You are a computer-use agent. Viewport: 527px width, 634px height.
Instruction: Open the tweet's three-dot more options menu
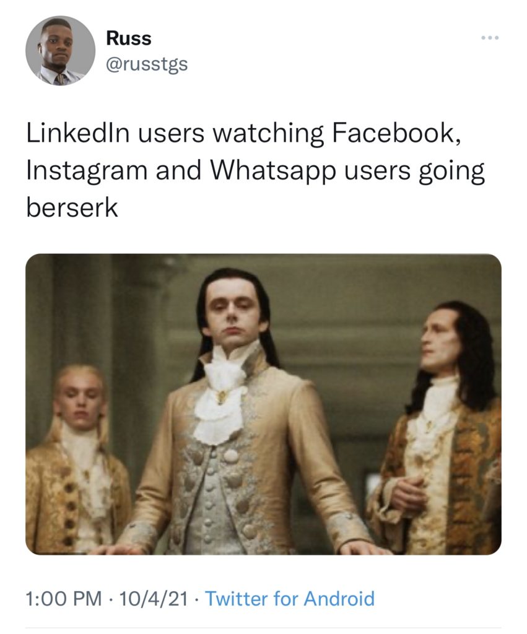pyautogui.click(x=490, y=38)
